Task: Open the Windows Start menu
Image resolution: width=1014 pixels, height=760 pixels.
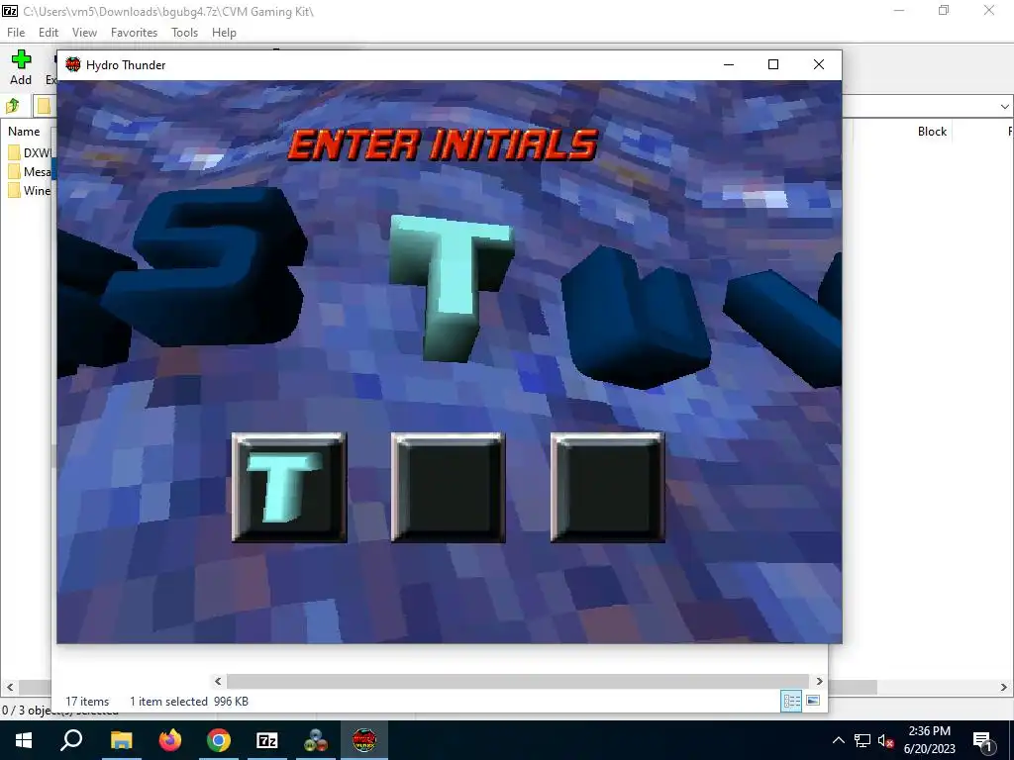Action: pos(24,740)
